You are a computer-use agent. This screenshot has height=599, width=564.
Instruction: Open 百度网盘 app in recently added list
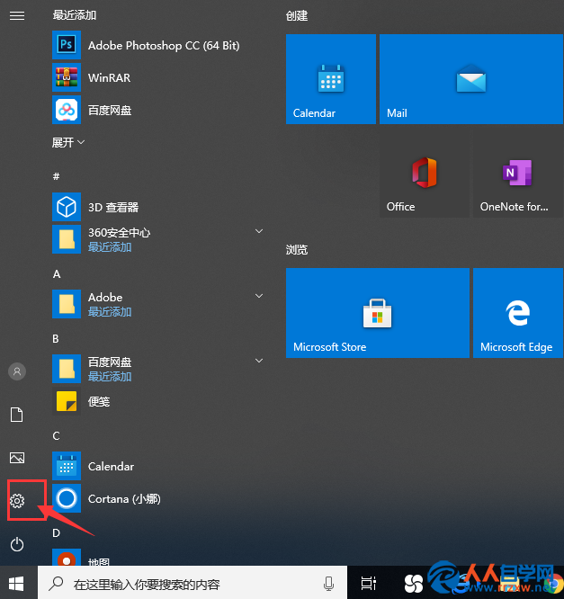tap(158, 110)
